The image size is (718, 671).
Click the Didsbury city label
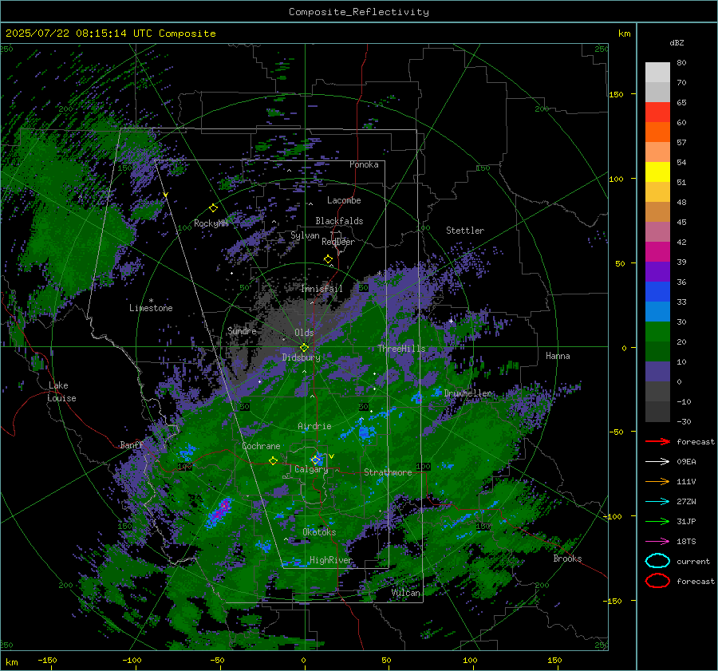[301, 357]
